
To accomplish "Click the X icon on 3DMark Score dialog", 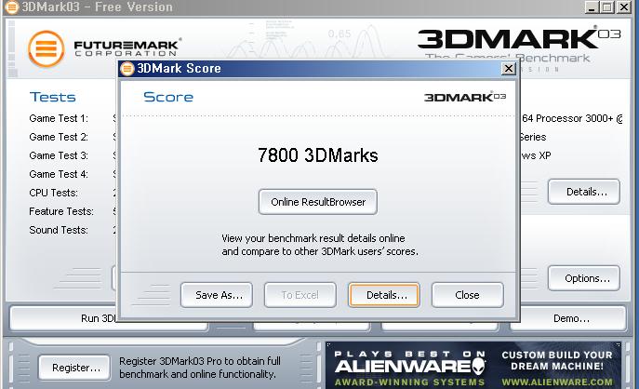I will click(508, 68).
